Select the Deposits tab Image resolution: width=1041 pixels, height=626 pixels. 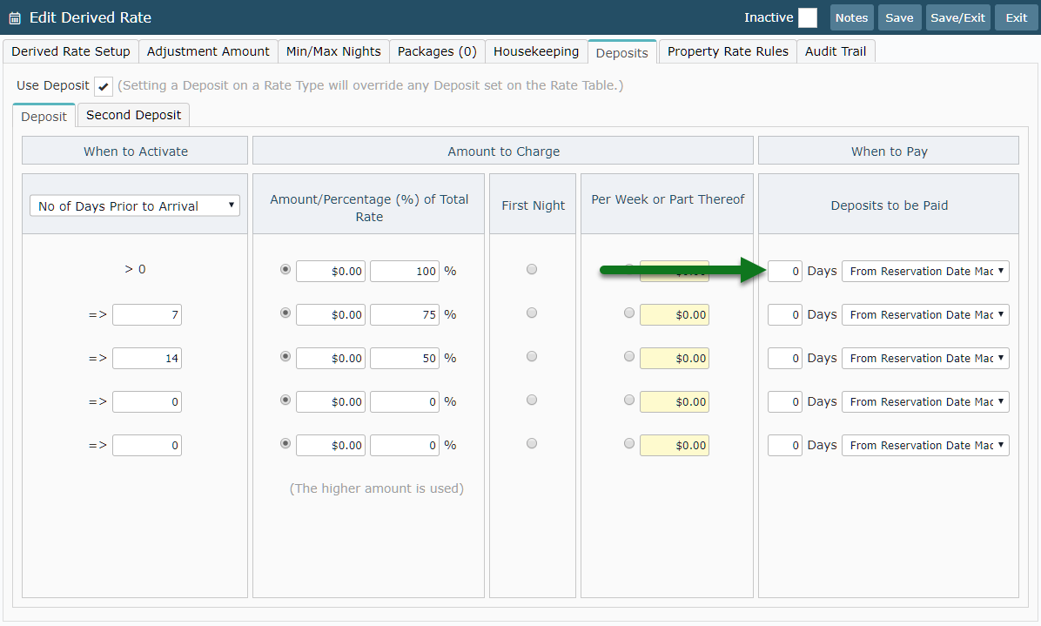pos(622,52)
